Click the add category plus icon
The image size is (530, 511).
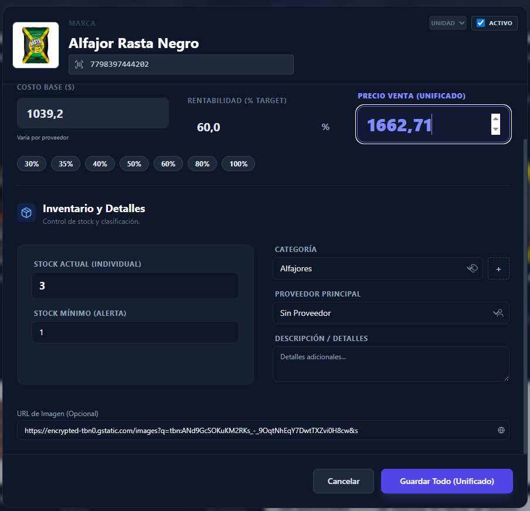pos(498,268)
